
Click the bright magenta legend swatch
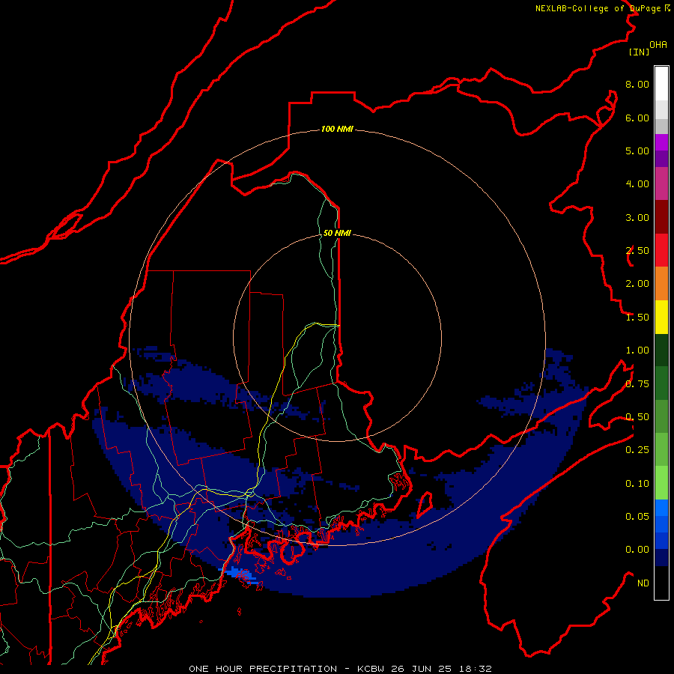[661, 142]
